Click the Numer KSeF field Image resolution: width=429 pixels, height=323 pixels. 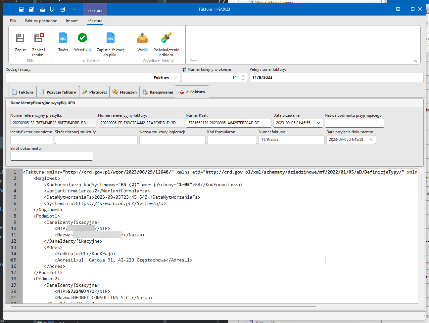(228, 123)
